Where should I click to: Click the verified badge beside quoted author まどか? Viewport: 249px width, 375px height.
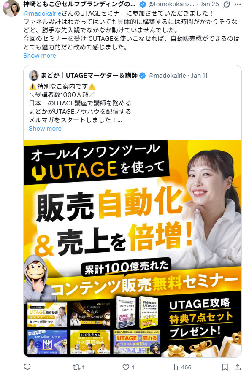[x=142, y=76]
